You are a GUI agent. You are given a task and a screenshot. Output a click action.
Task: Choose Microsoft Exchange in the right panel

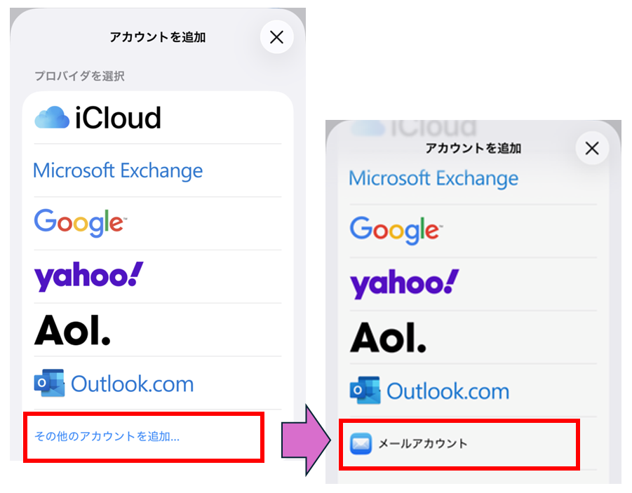433,178
